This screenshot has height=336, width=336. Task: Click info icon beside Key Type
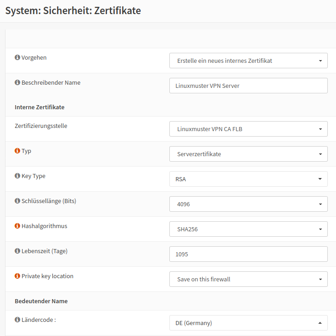pyautogui.click(x=17, y=176)
